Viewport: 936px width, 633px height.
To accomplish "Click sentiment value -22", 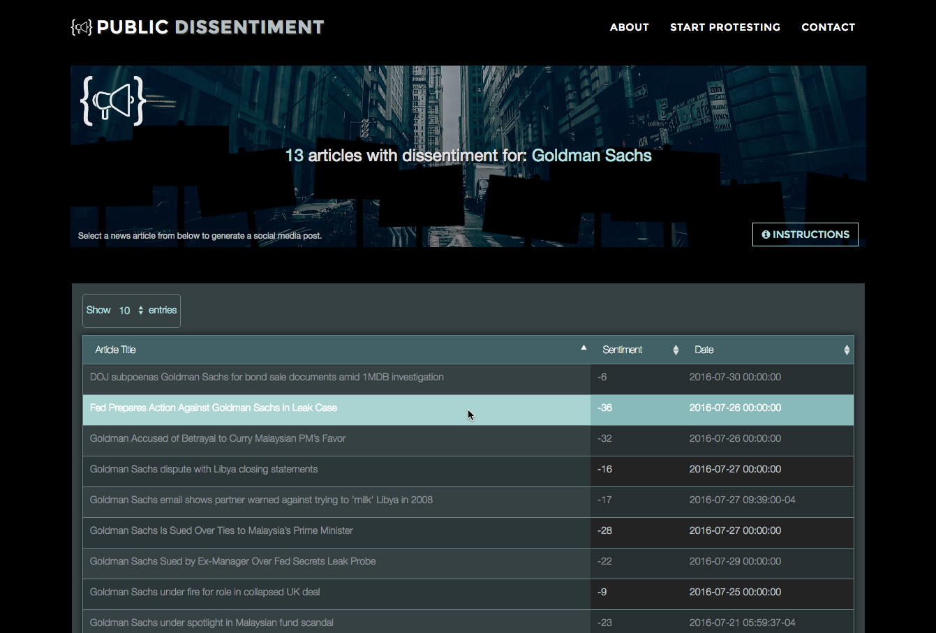I will coord(604,561).
